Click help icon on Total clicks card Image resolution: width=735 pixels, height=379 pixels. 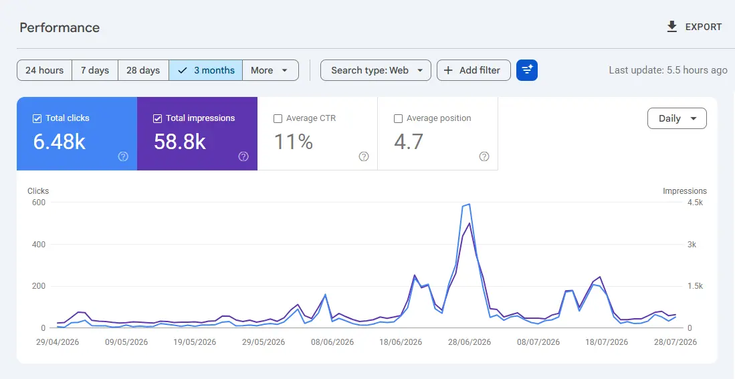pos(123,156)
